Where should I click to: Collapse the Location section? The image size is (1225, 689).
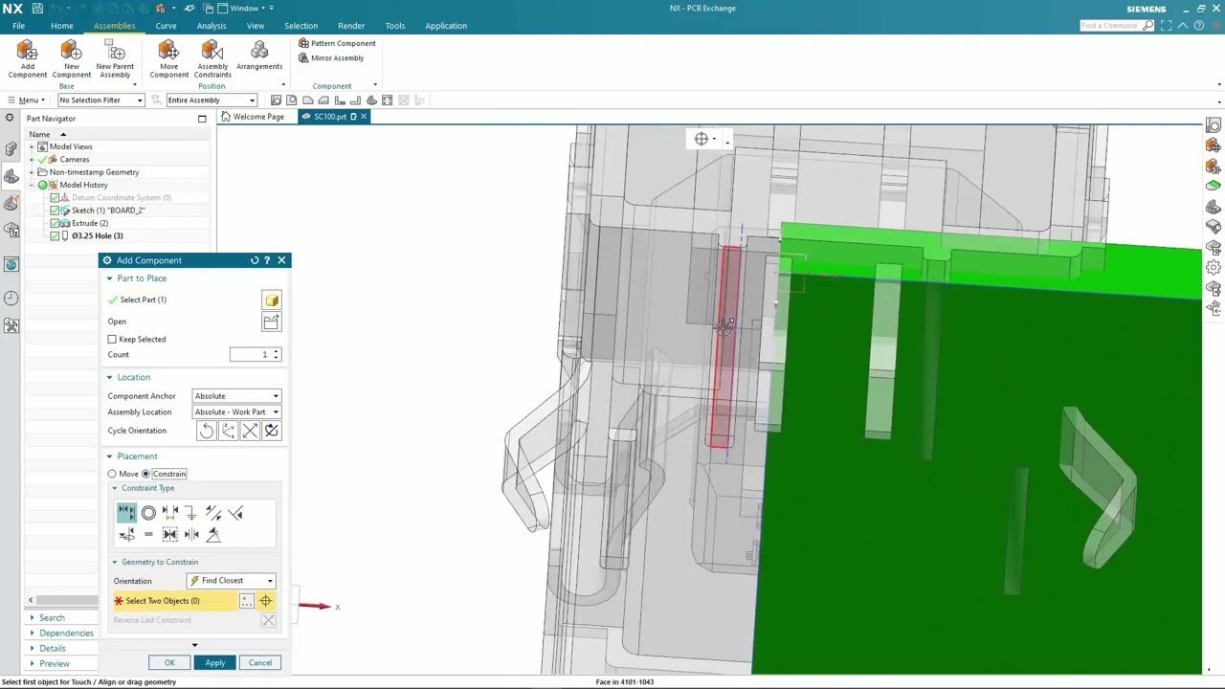[x=109, y=377]
